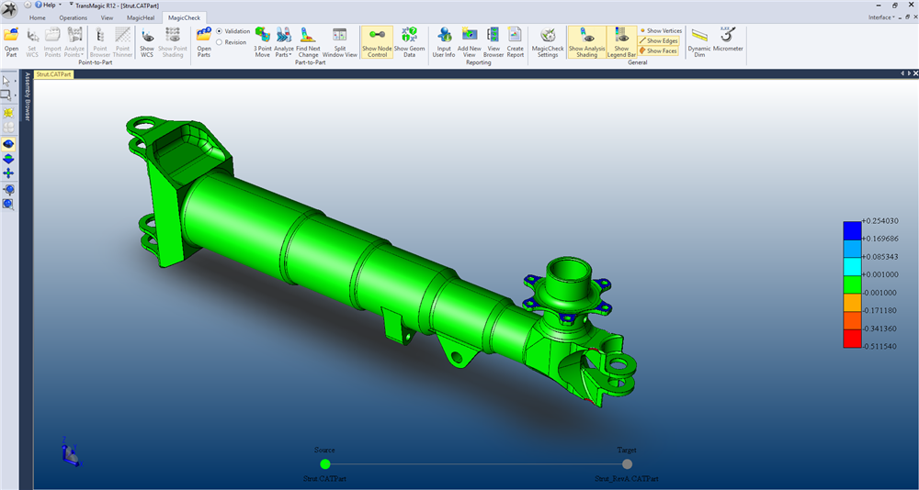919x490 pixels.
Task: Open the Split Window View
Action: click(x=340, y=41)
